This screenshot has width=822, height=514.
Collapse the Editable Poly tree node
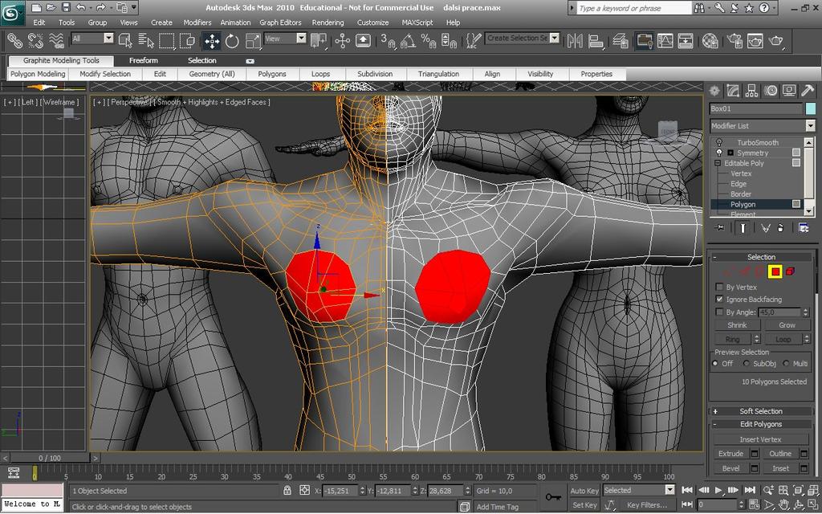click(718, 163)
